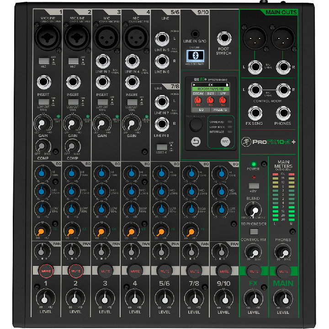
Task: Click the ROOM REVERB preset name
Action: (211, 89)
